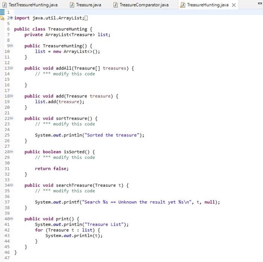
Task: Fold the print method at line 40
Action: click(x=11, y=218)
